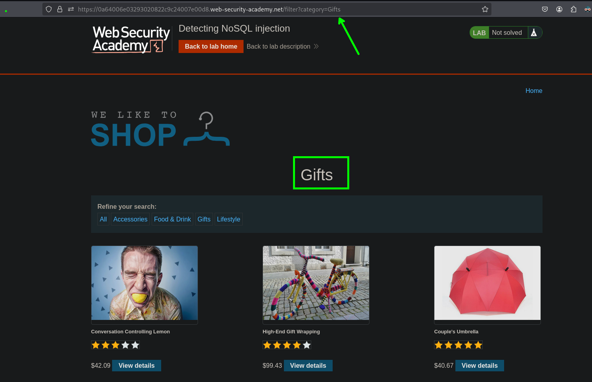Open the Extensions puzzle icon

point(573,9)
